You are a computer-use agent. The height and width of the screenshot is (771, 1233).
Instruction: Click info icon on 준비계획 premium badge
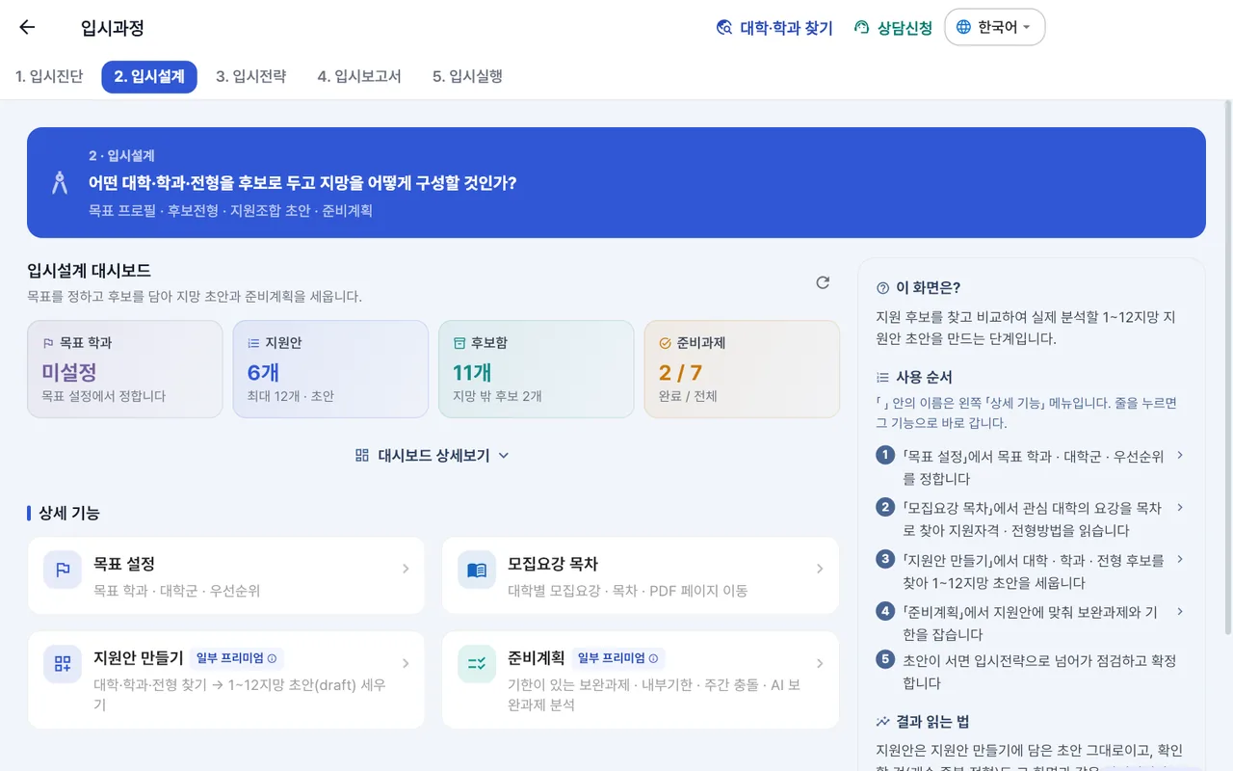pos(653,659)
